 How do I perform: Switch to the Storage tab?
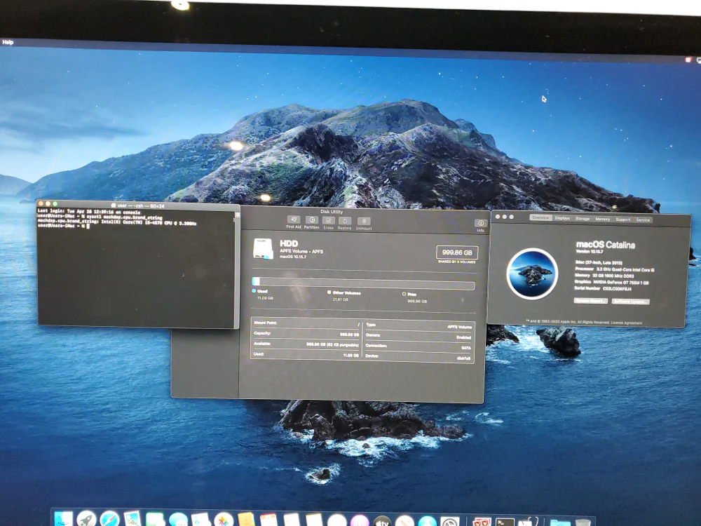click(583, 218)
